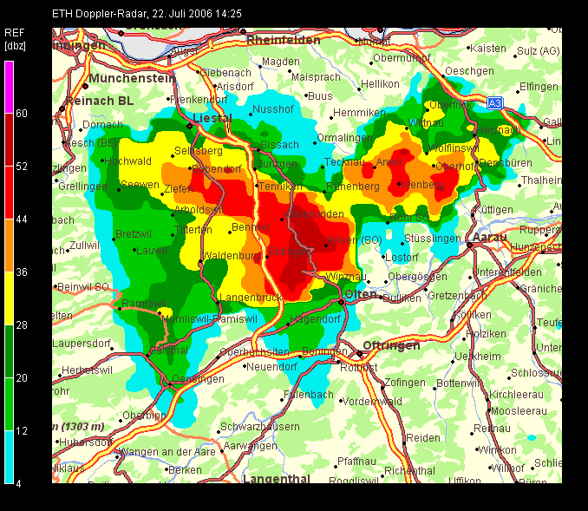
Task: Click the Hellikon label
Action: (380, 84)
